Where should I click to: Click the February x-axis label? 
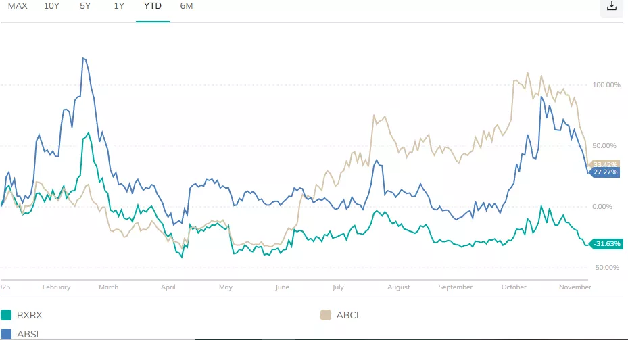56,287
